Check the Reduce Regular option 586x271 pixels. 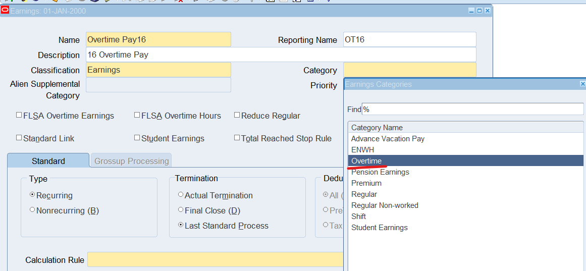tap(237, 116)
